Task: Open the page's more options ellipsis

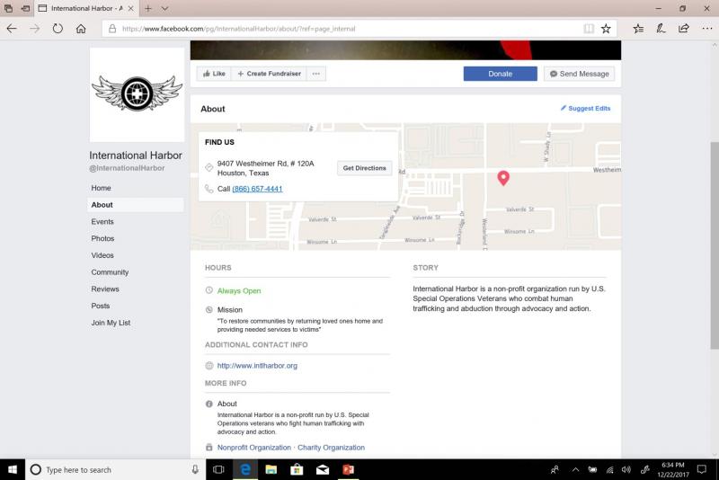Action: [316, 74]
